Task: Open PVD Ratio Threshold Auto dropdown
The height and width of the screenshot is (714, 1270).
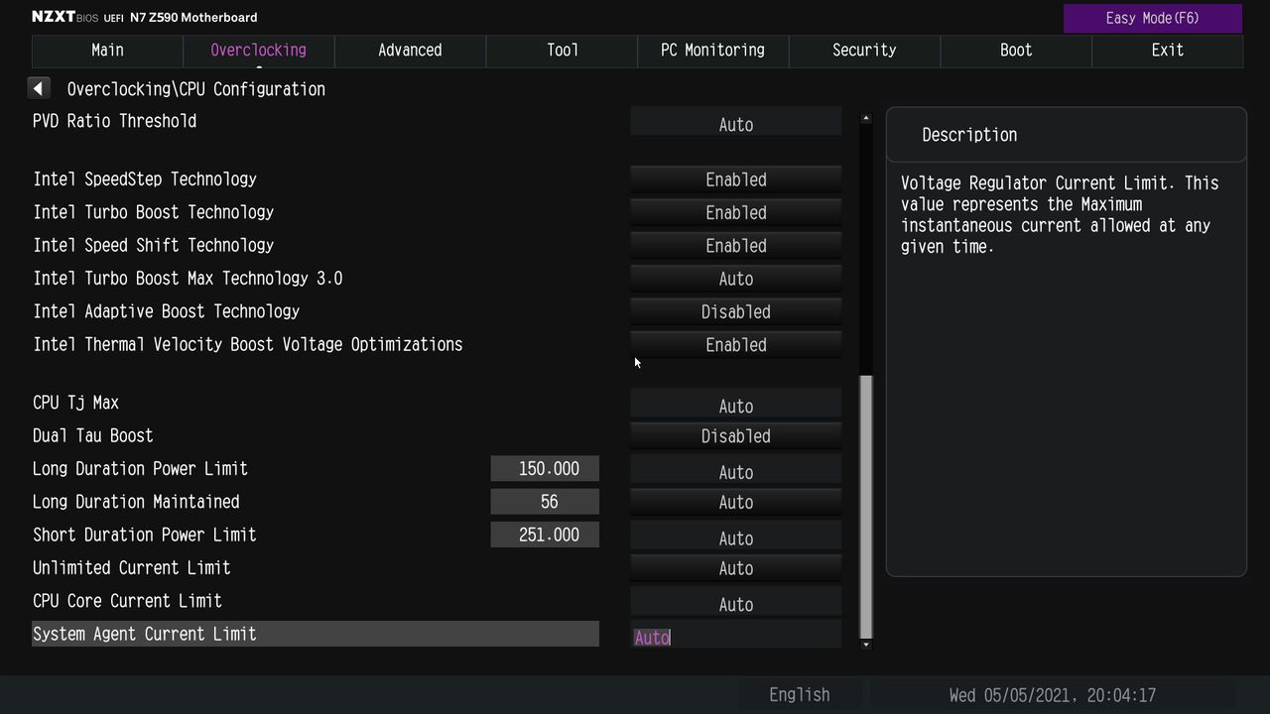Action: pos(736,122)
